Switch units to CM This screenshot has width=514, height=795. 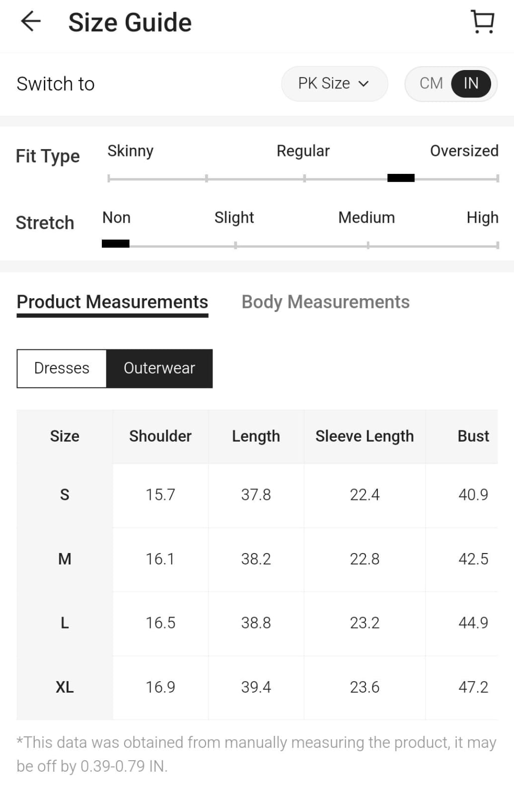pyautogui.click(x=431, y=83)
